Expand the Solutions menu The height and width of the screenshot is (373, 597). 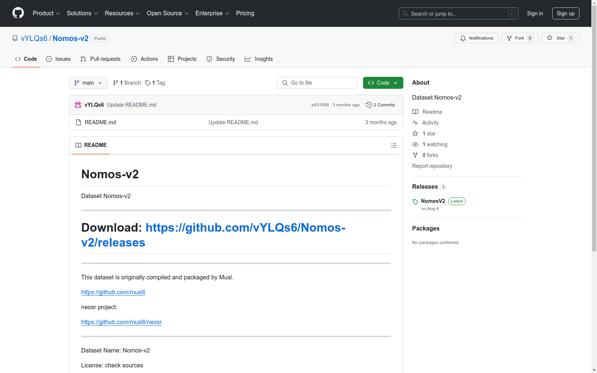tap(82, 13)
